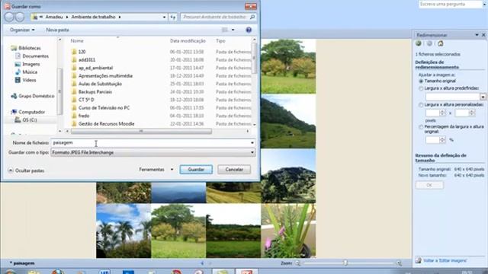Select the Música library
488x274 pixels.
click(x=26, y=72)
